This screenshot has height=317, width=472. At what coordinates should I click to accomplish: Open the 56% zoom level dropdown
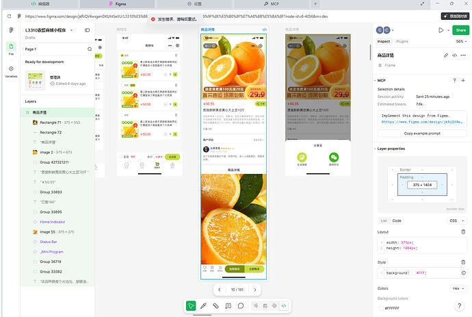(x=462, y=41)
